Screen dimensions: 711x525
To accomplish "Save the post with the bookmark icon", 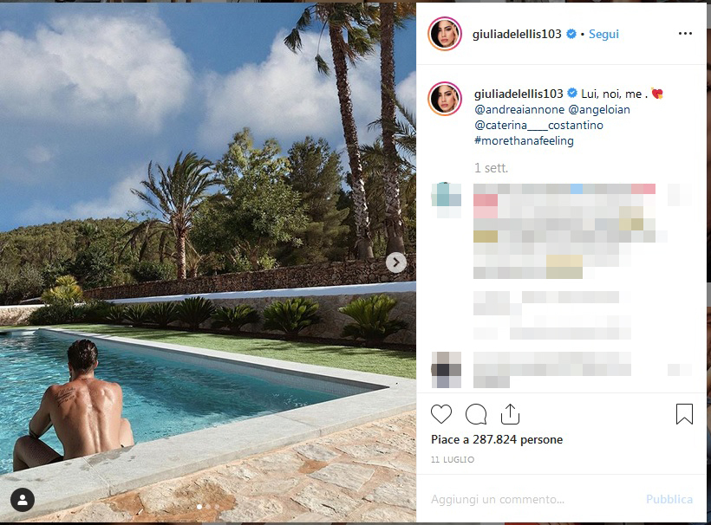I will 684,414.
